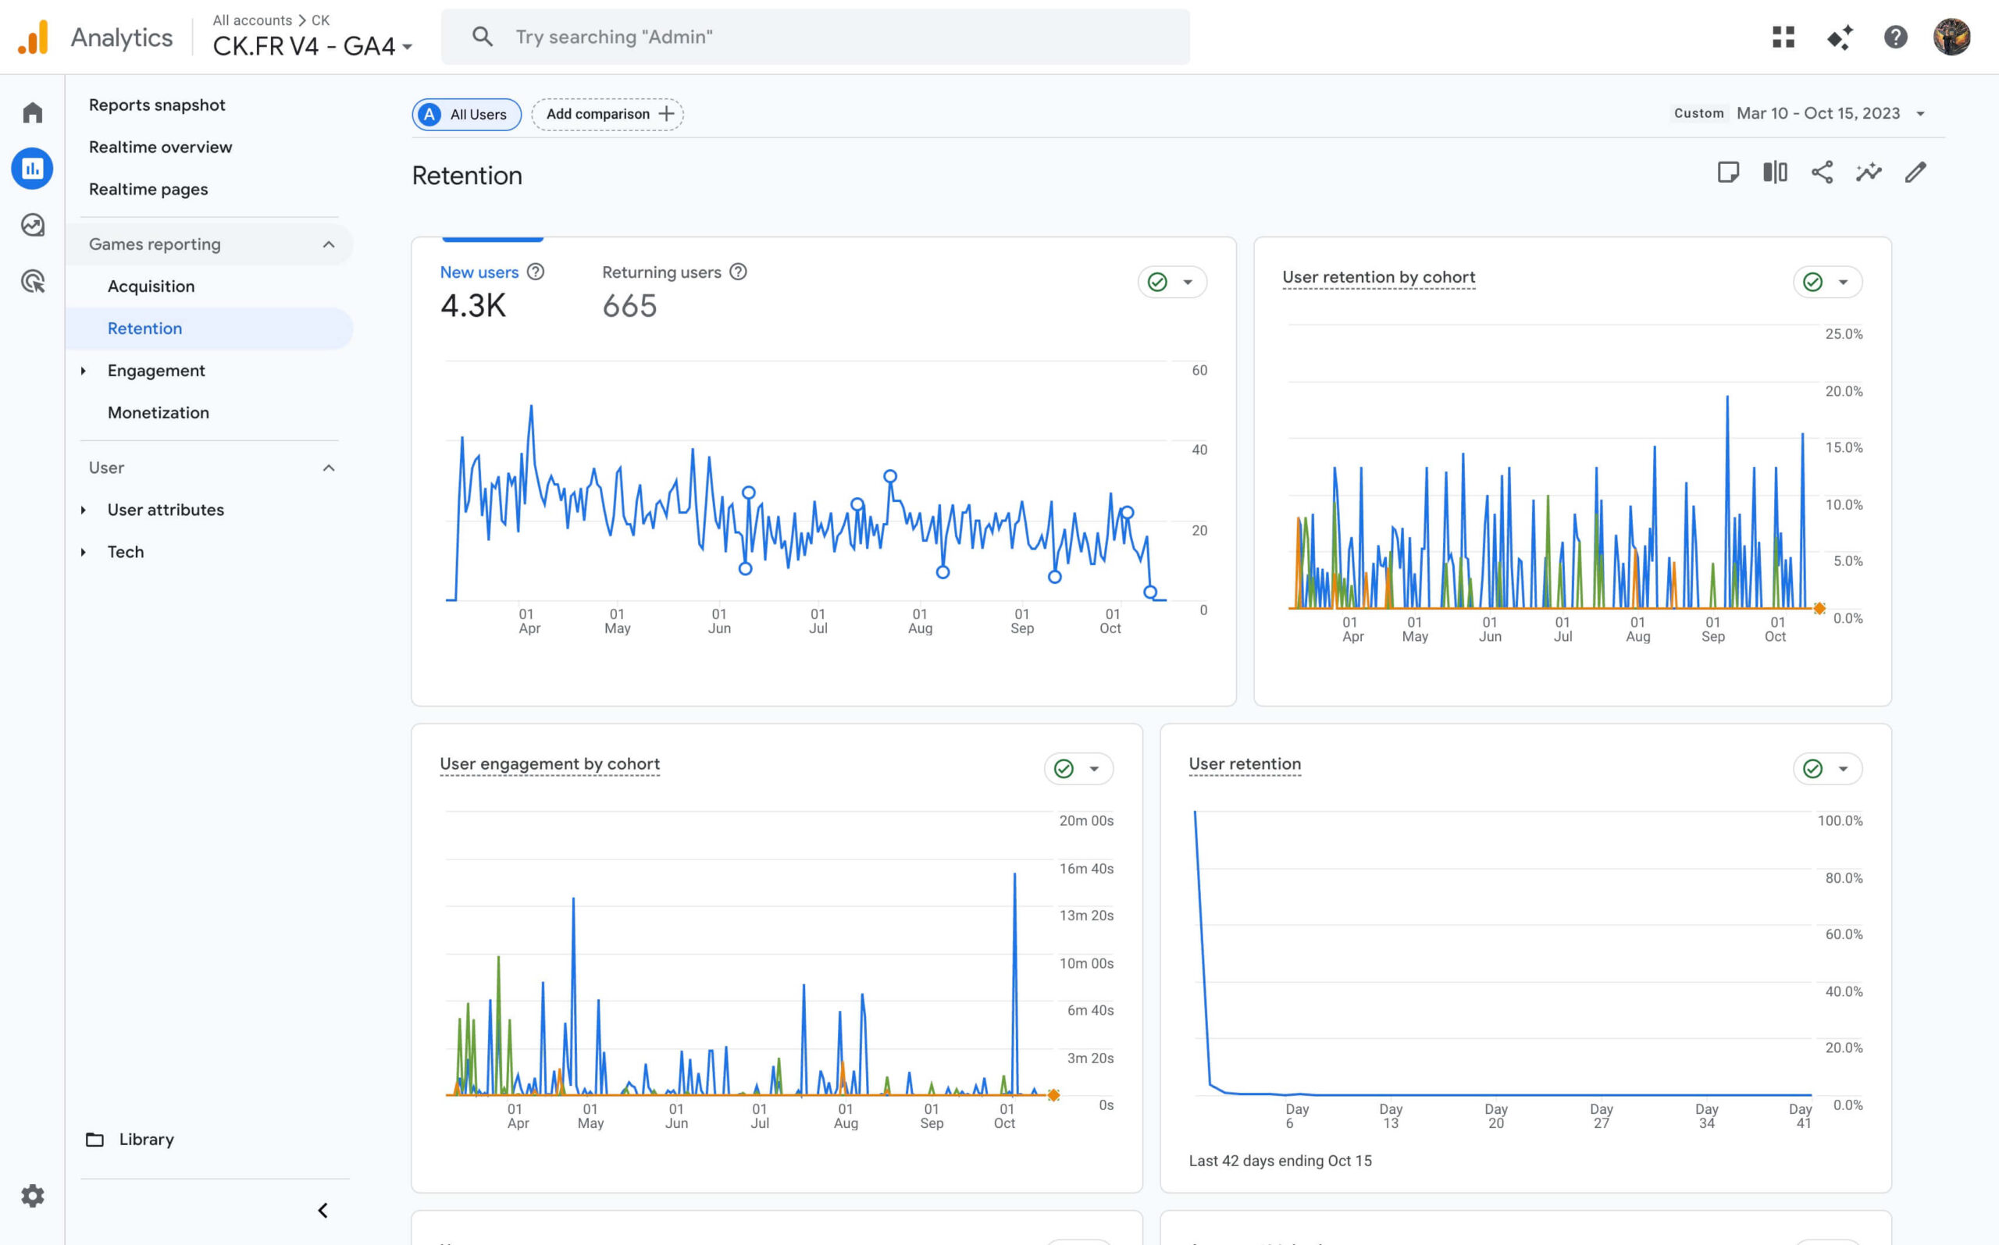Open the Google apps grid icon
The height and width of the screenshot is (1245, 1999).
point(1783,37)
